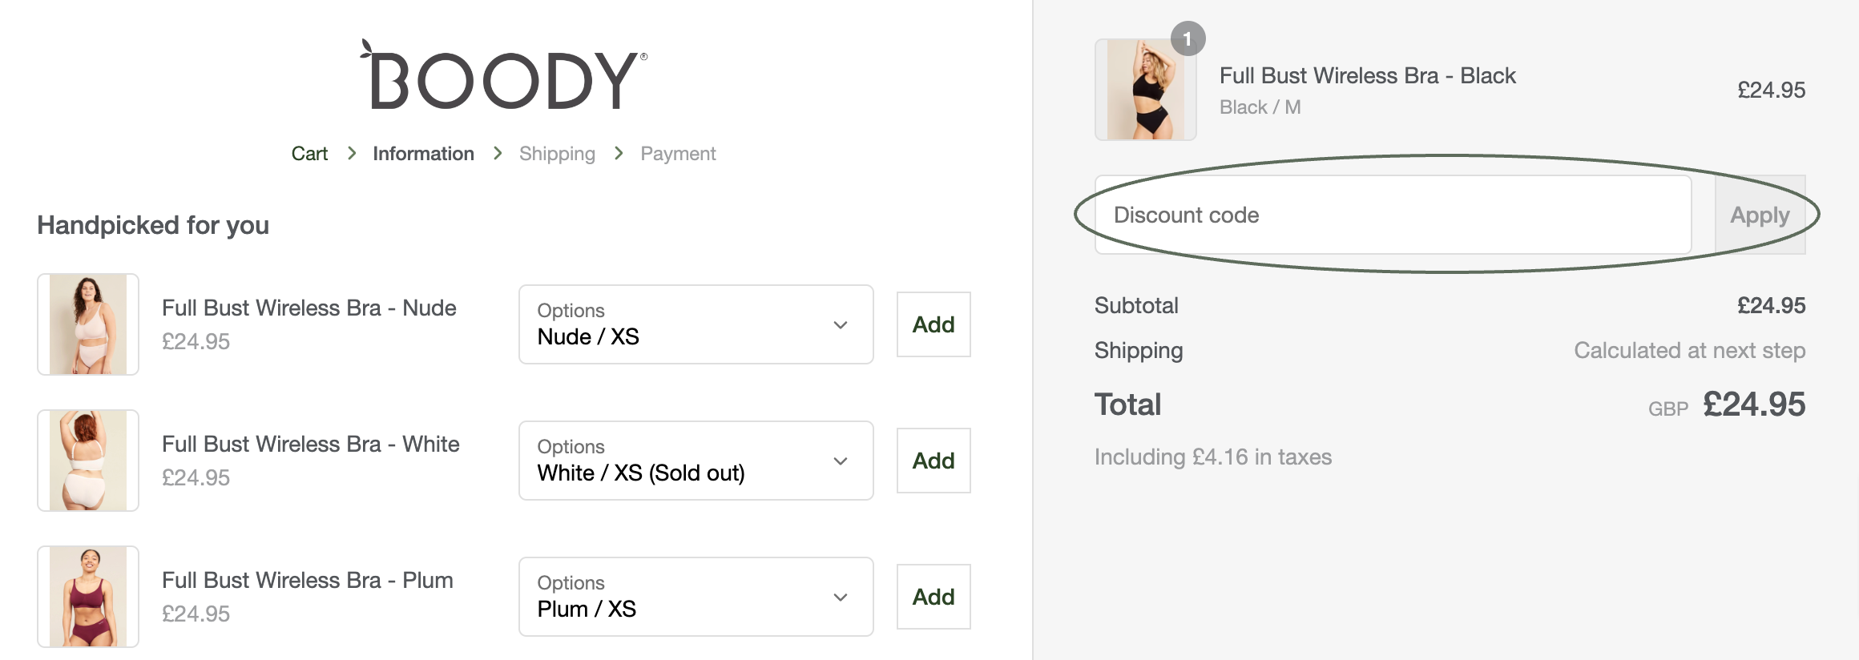Select the Payment breadcrumb step
This screenshot has height=660, width=1859.
(x=678, y=153)
